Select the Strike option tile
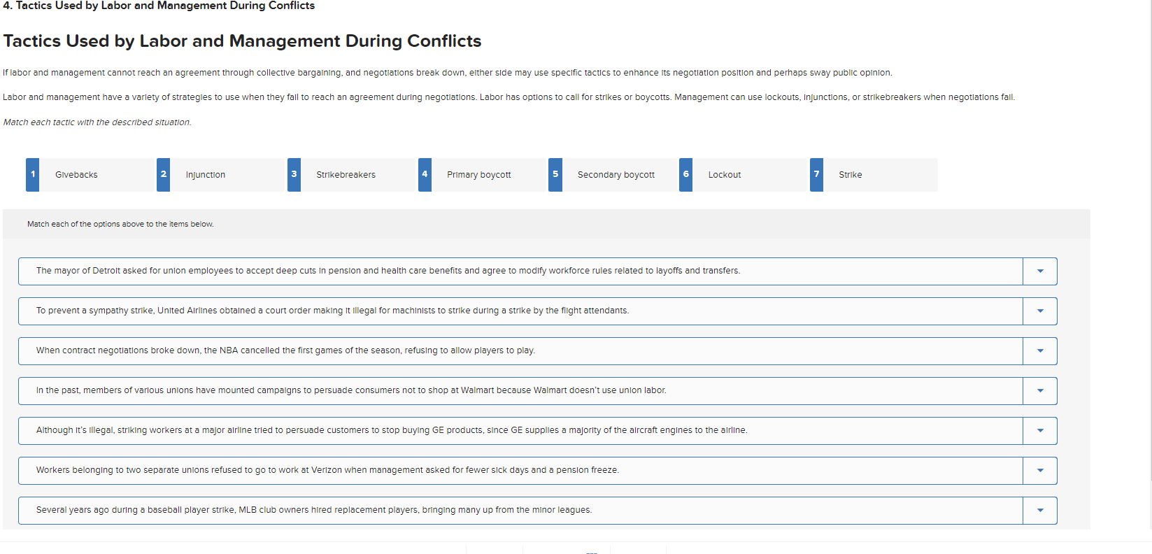The height and width of the screenshot is (554, 1152). point(874,175)
